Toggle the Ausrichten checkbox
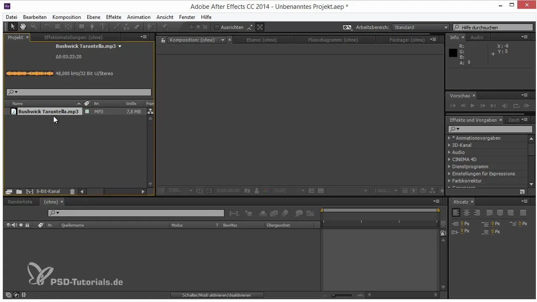 217,27
